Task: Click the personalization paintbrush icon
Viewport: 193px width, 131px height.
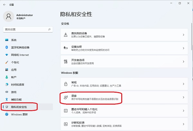Action: coord(6,62)
